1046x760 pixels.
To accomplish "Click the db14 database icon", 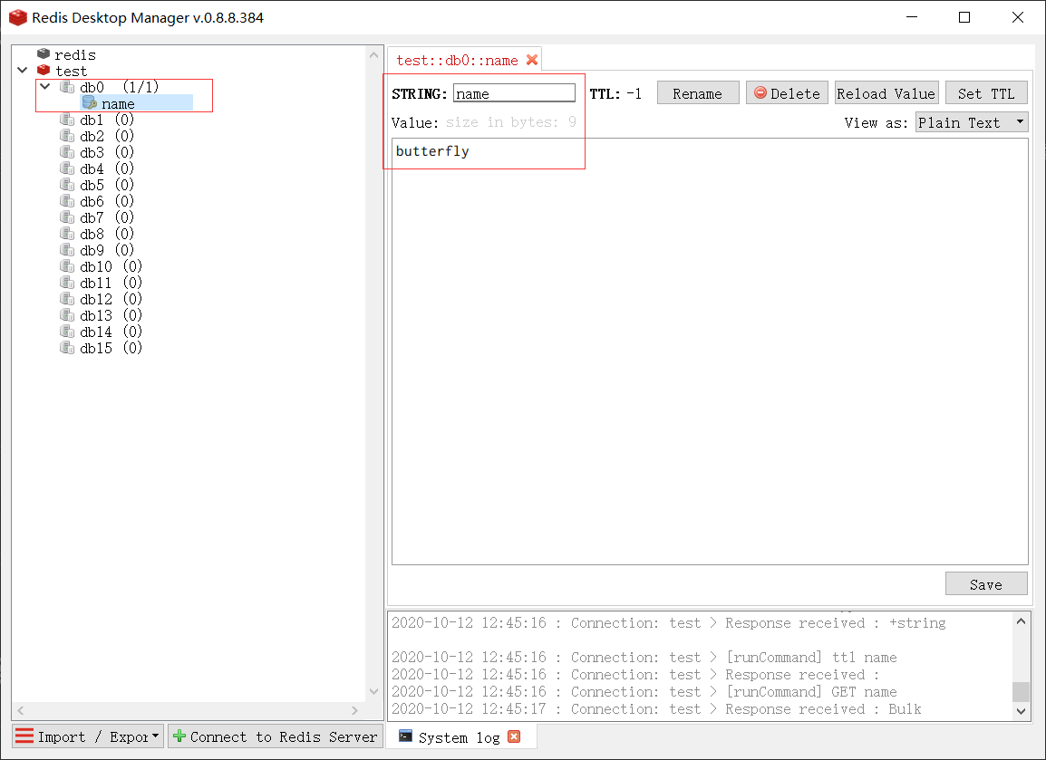I will (x=67, y=332).
